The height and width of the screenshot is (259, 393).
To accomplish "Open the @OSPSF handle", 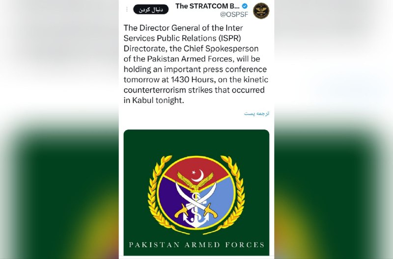I will (234, 15).
